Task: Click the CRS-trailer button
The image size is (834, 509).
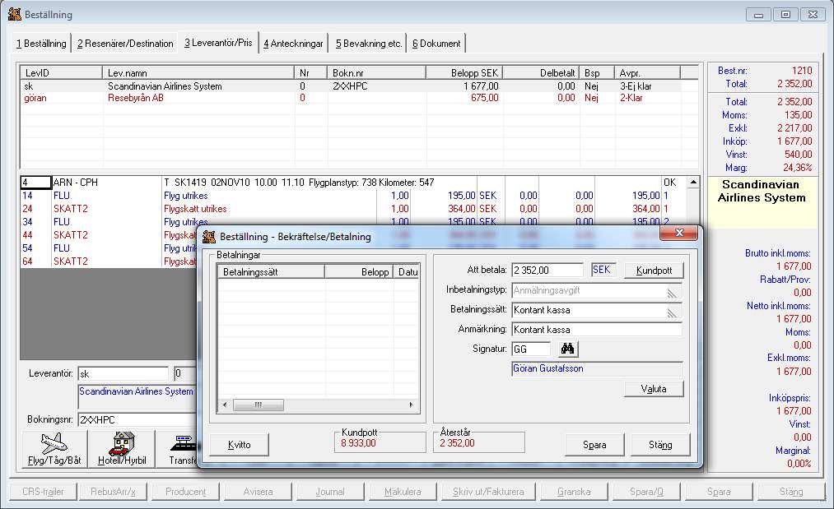Action: click(43, 492)
